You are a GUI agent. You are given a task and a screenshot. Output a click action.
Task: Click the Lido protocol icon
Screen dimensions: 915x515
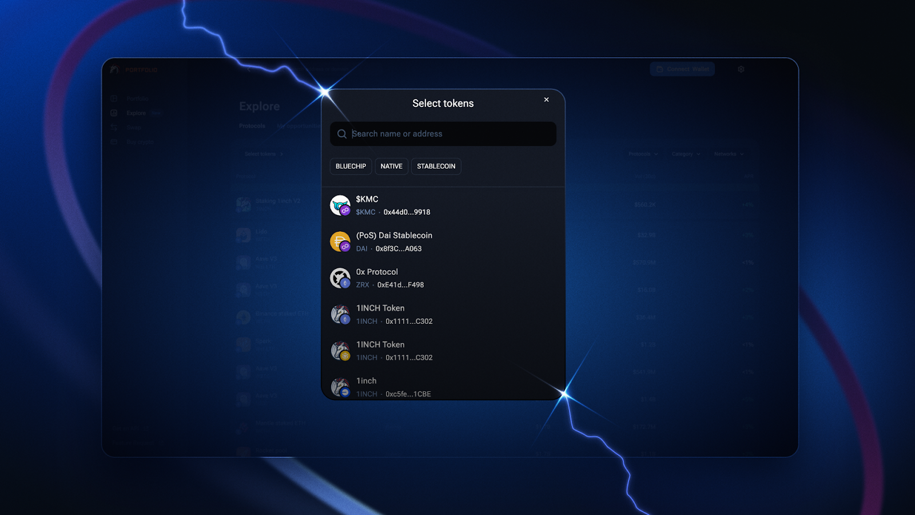pyautogui.click(x=244, y=235)
